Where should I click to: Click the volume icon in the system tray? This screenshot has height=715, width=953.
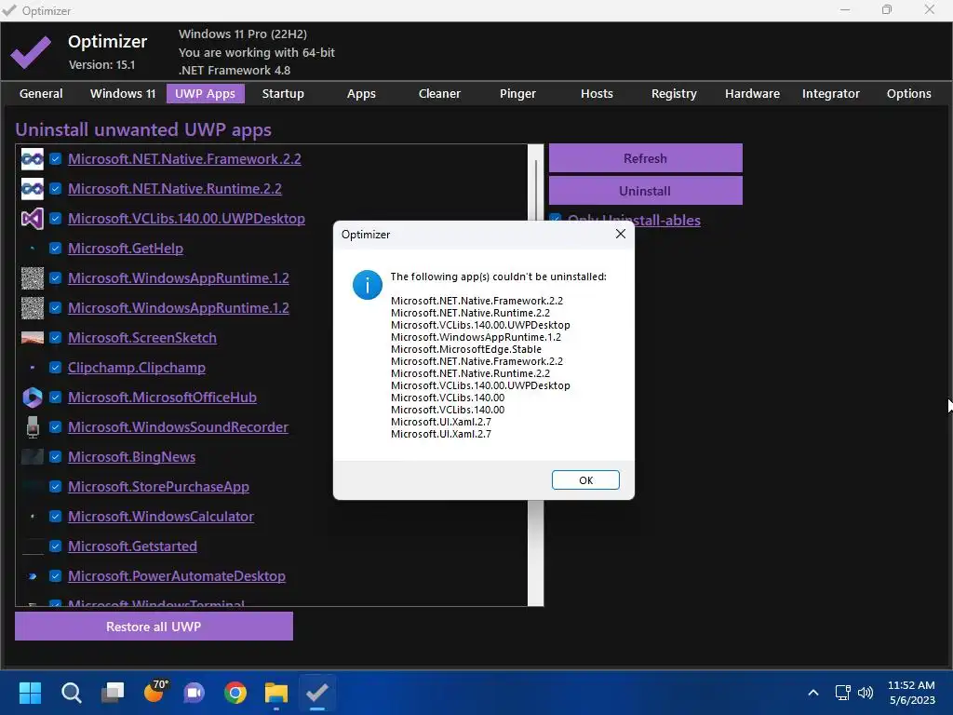(865, 693)
